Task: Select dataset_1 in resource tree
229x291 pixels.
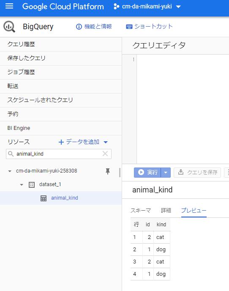Action: tap(50, 184)
